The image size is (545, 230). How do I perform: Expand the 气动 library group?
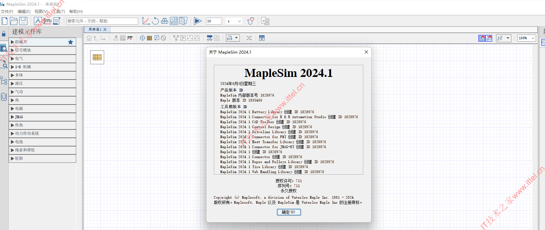(x=42, y=92)
